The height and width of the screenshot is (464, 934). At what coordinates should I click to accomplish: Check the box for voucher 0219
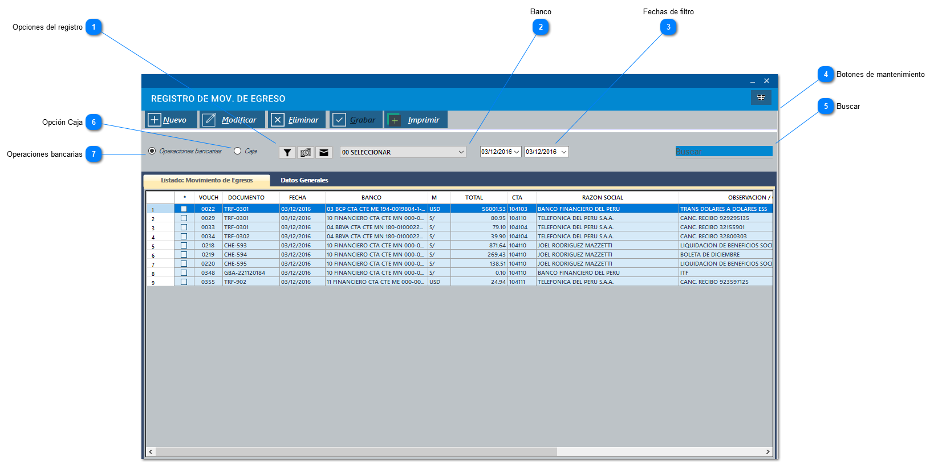pos(184,255)
